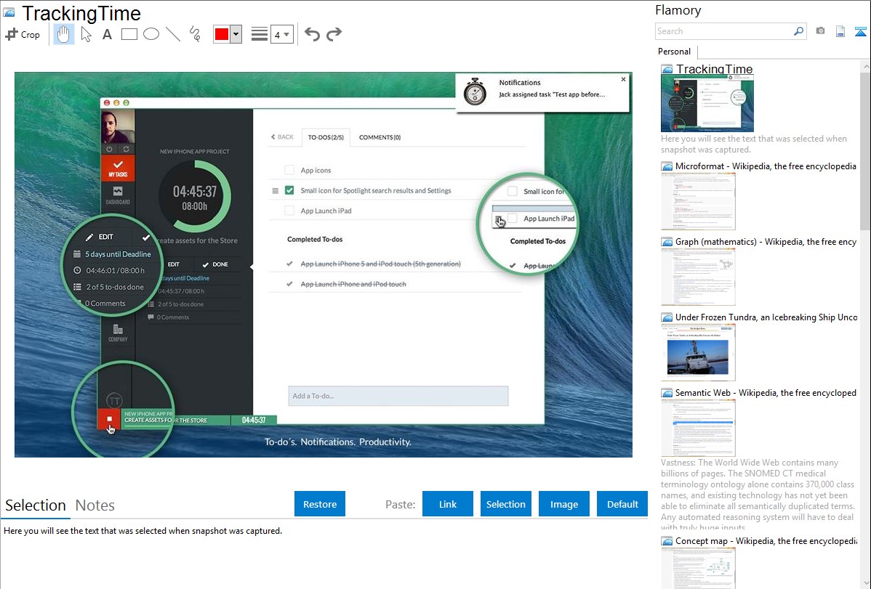This screenshot has width=871, height=589.
Task: Pick the ellipse shape tool
Action: (x=151, y=34)
